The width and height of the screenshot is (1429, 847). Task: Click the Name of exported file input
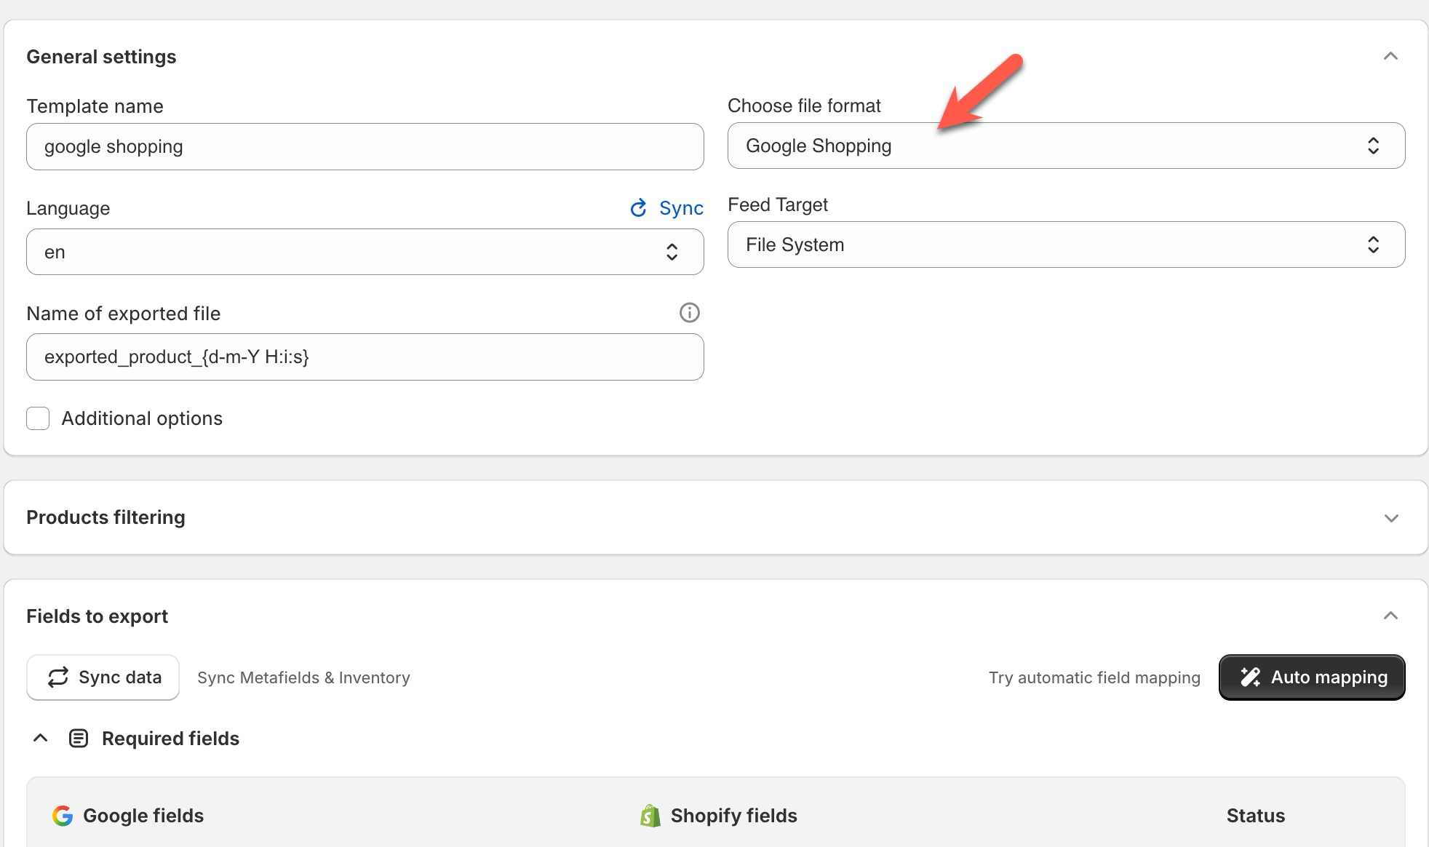coord(365,357)
